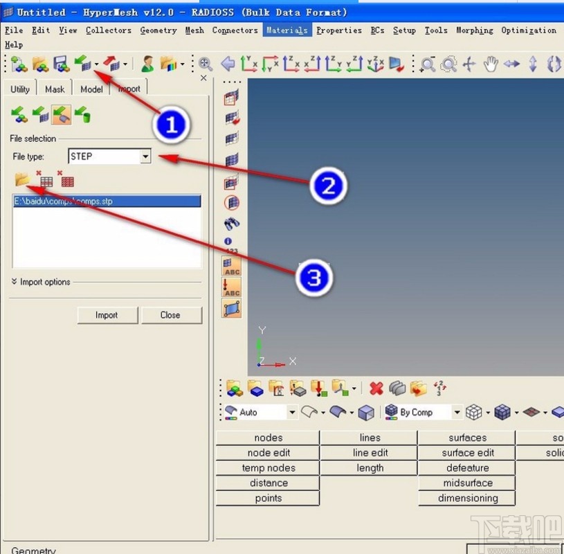Click the line edit panel button
Screen dimensions: 564x554
click(x=369, y=453)
